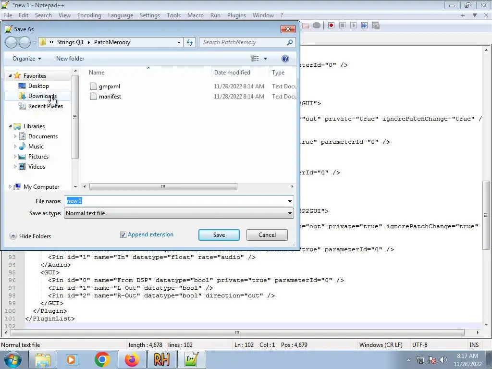Click the forward navigation button in the dialog
The height and width of the screenshot is (369, 492).
[x=25, y=42]
